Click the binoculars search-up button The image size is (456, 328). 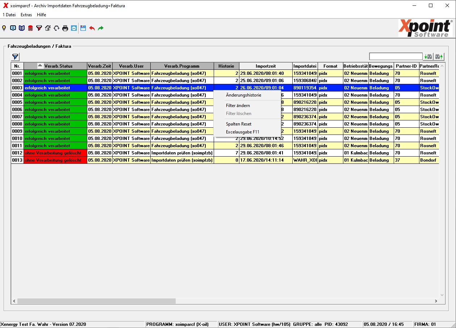[x=439, y=56]
